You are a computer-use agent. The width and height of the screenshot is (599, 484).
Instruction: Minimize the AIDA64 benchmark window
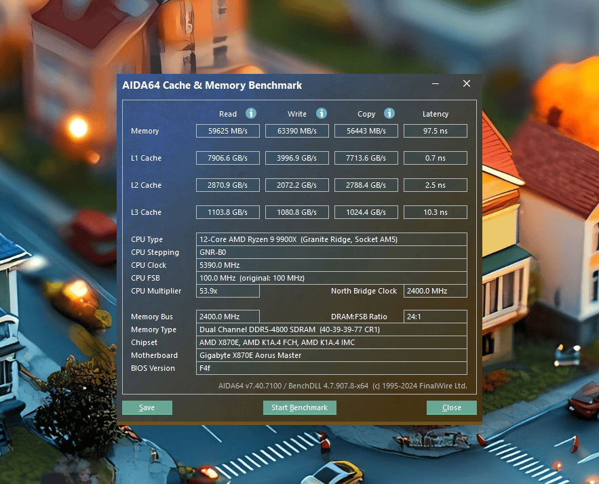pos(436,83)
